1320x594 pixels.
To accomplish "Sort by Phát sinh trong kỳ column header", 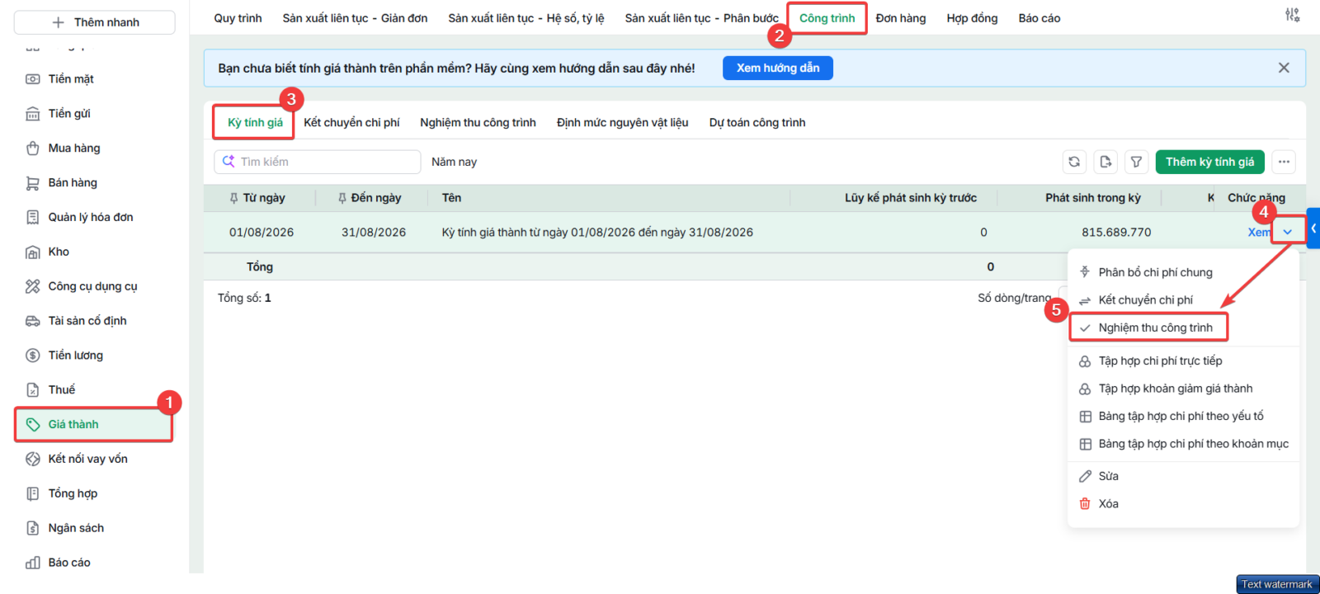I will pos(1092,198).
